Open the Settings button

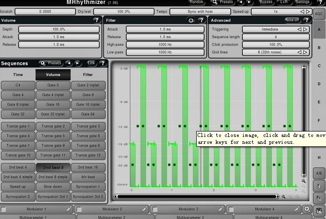303,2
